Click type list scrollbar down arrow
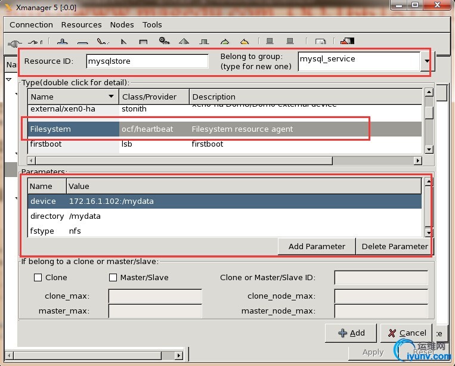 coord(429,150)
